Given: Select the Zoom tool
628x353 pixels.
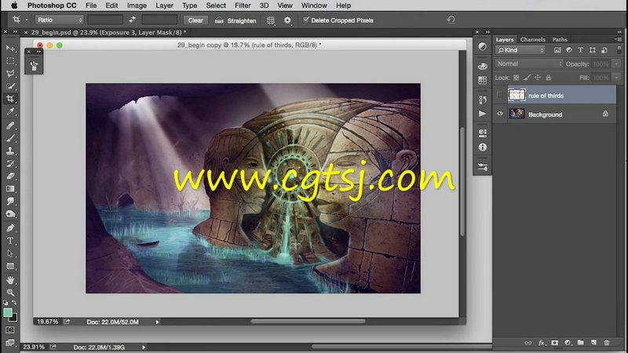Looking at the screenshot, I should [10, 293].
